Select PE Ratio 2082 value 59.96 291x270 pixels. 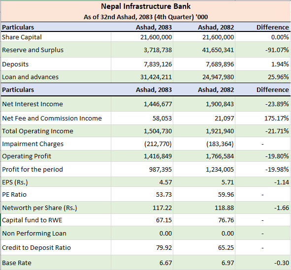[x=226, y=195]
